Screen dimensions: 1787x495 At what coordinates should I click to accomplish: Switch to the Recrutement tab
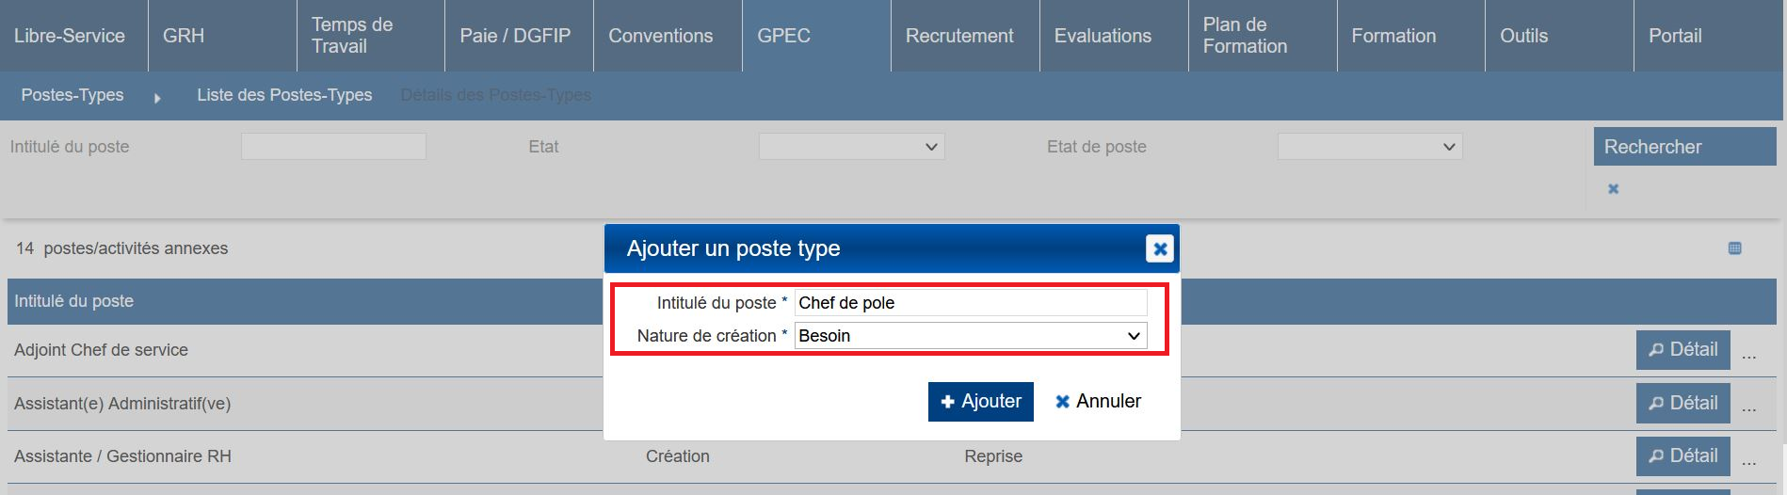959,36
